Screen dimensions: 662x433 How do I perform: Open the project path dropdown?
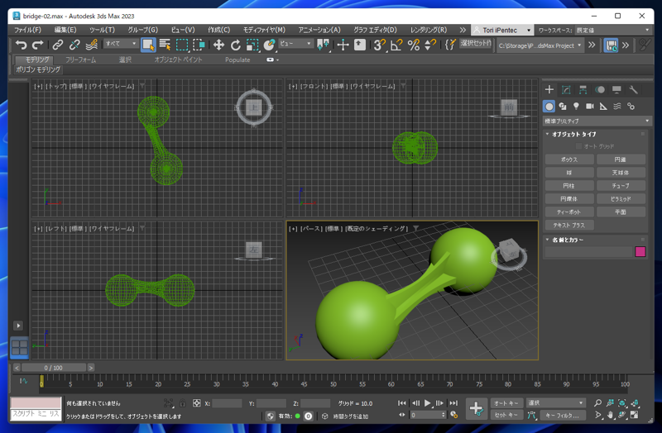540,45
